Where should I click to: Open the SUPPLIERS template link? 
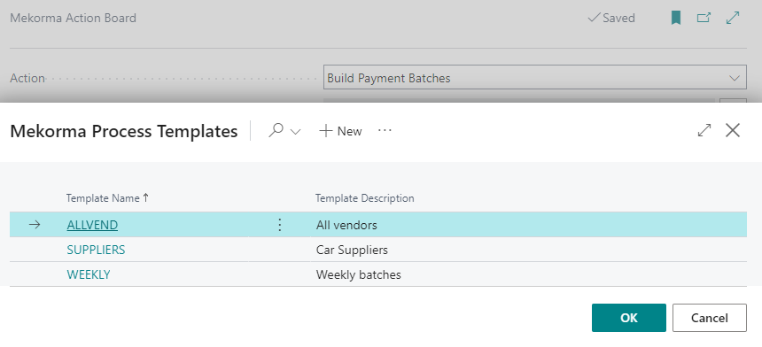pyautogui.click(x=96, y=250)
